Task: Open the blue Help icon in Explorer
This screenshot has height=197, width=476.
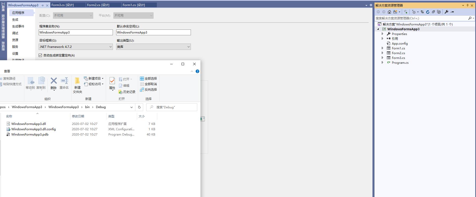Action: (x=197, y=71)
